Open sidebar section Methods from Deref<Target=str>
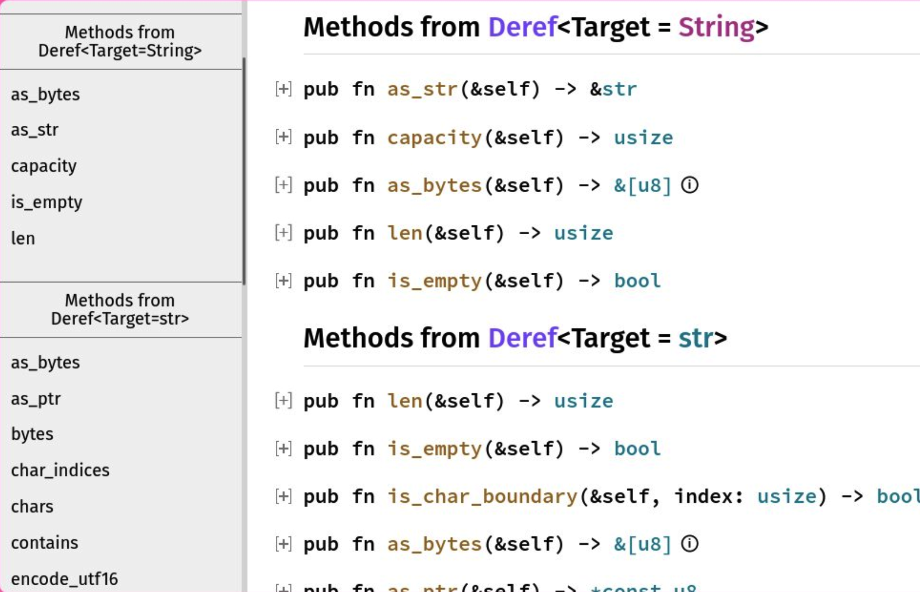This screenshot has width=920, height=592. tap(120, 310)
